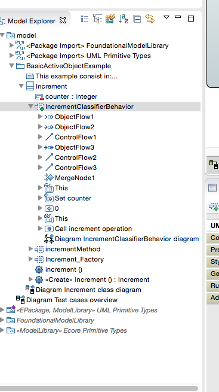The image size is (219, 392).
Task: Expand the FoundationalModelLibrary package import
Action: tap(11, 45)
